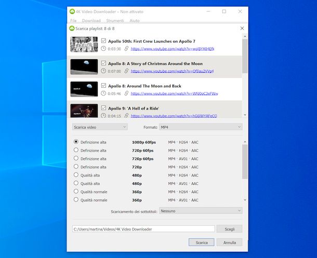Open the Download menu
The width and height of the screenshot is (317, 258).
pyautogui.click(x=91, y=21)
